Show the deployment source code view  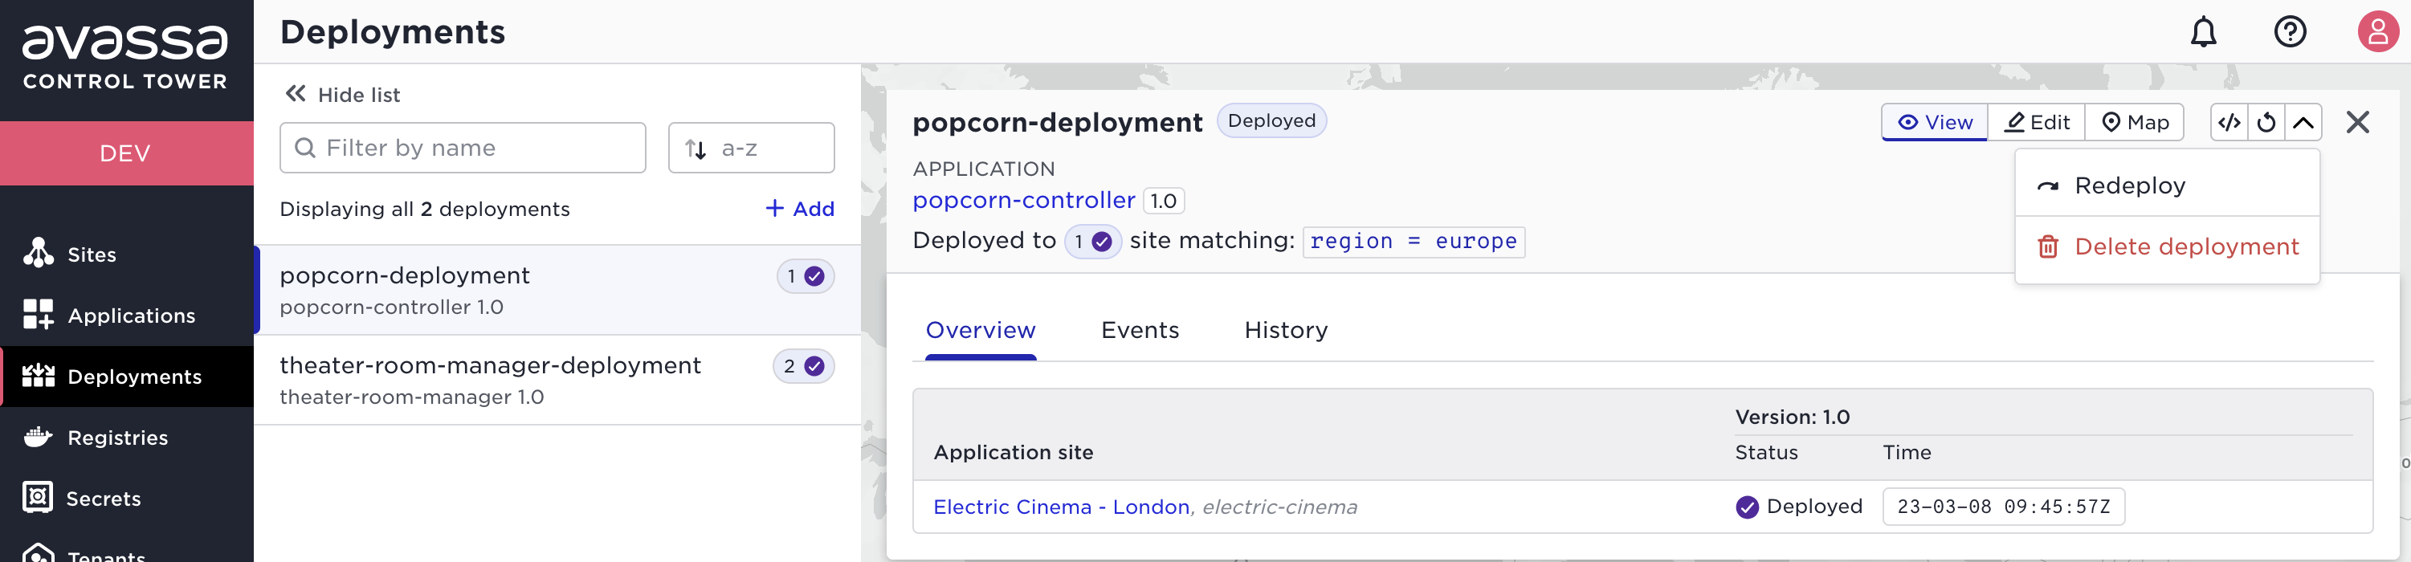point(2229,123)
